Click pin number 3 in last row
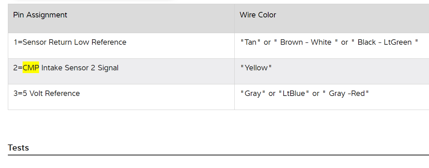The height and width of the screenshot is (168, 429). point(15,94)
